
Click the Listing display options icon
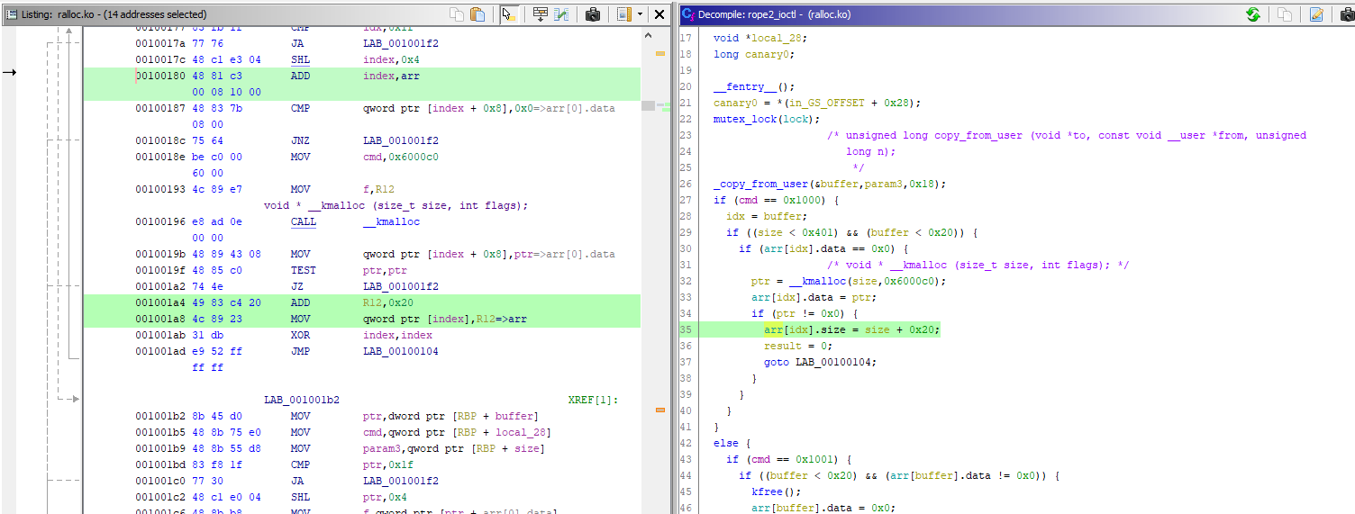(624, 14)
